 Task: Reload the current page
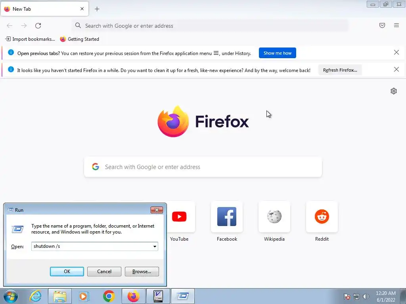click(x=38, y=26)
